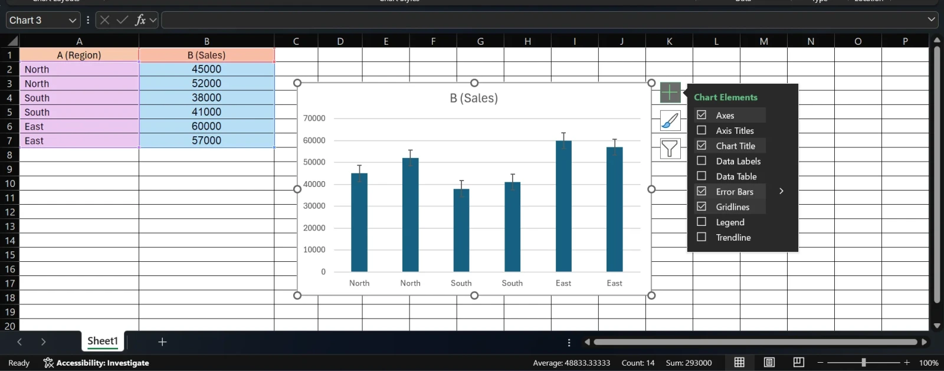944x371 pixels.
Task: Select cell B5 containing 41000
Action: [x=206, y=112]
